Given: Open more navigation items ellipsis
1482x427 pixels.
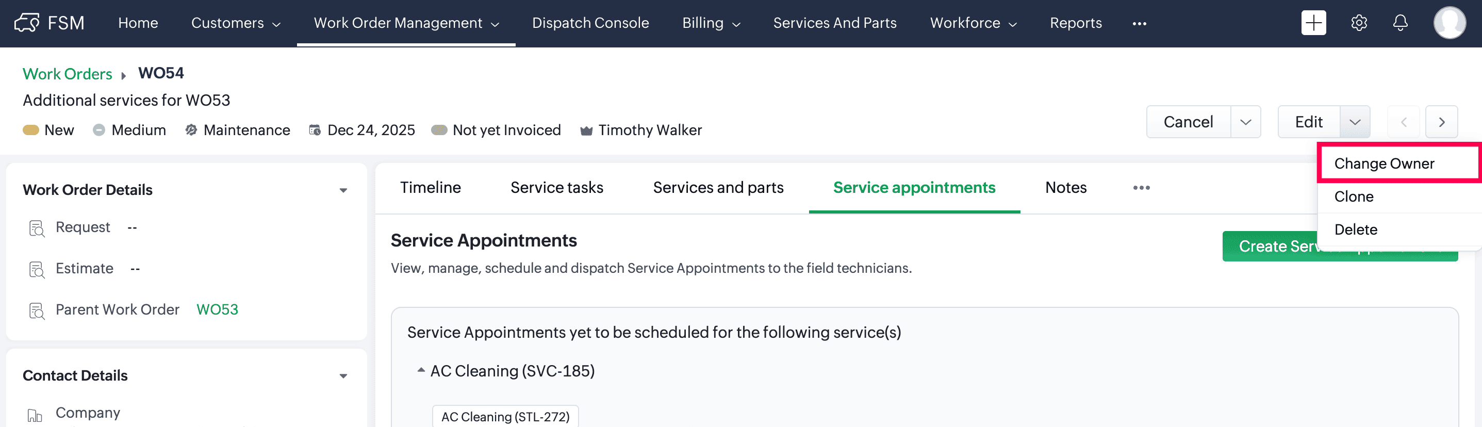Looking at the screenshot, I should [1139, 24].
